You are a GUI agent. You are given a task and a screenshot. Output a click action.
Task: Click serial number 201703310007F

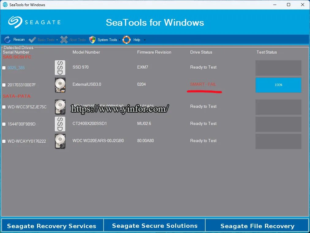pos(21,85)
